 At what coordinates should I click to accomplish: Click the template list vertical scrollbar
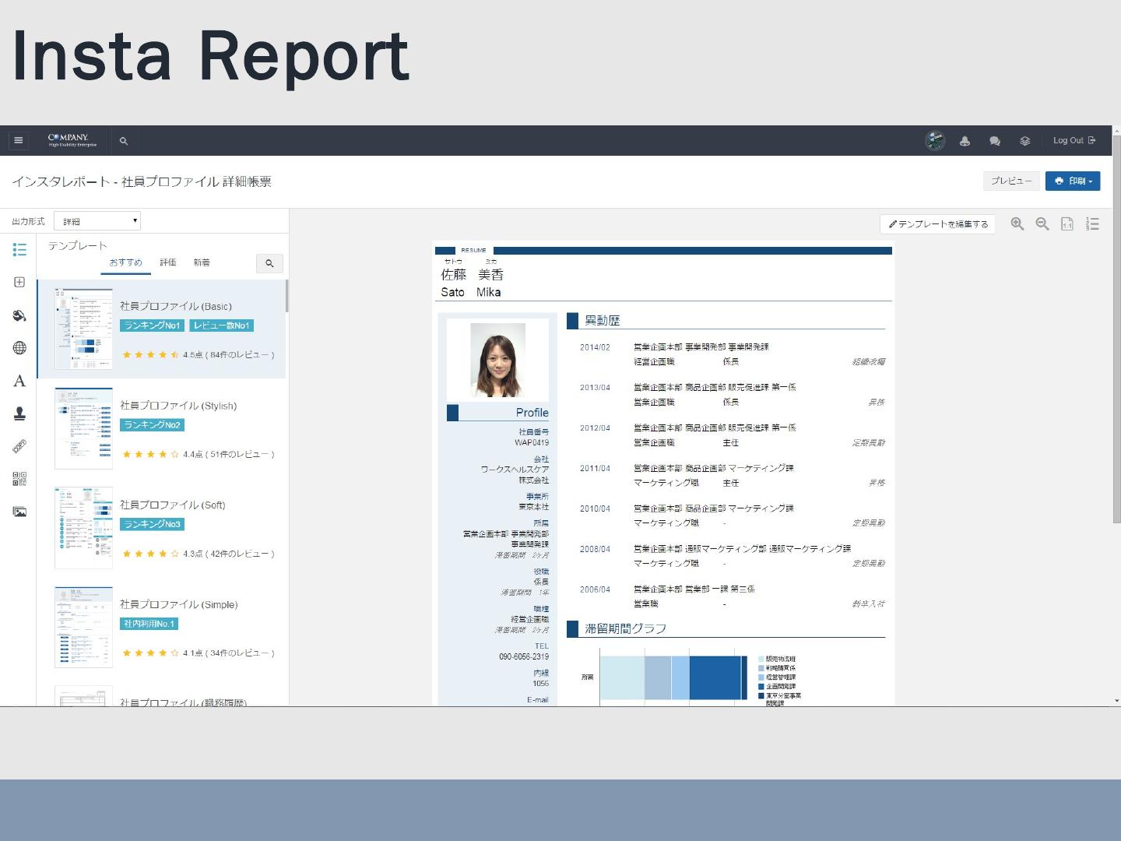286,296
